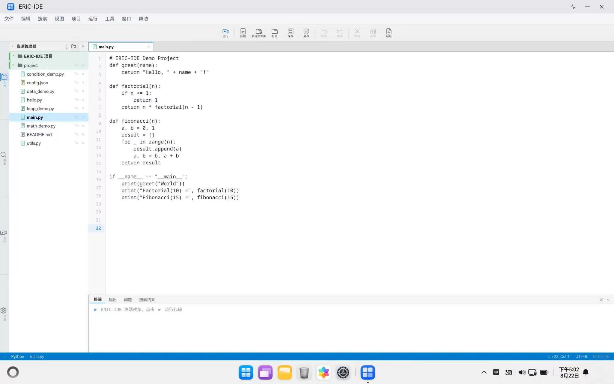Viewport: 614px width, 384px height.
Task: Open condition_demo.py in the explorer
Action: pyautogui.click(x=45, y=74)
